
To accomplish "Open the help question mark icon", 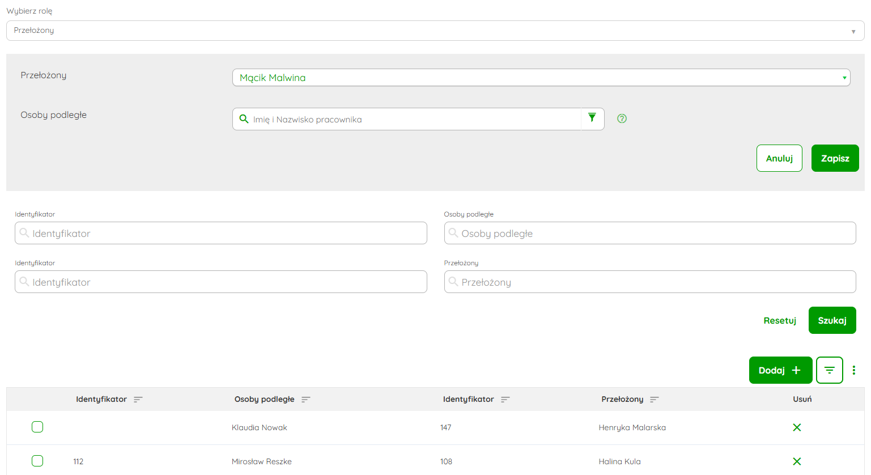I will [622, 118].
